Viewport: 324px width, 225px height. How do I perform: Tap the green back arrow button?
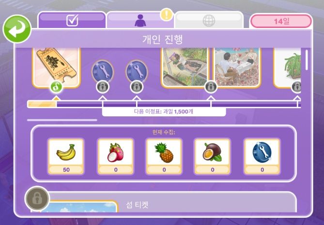[17, 29]
